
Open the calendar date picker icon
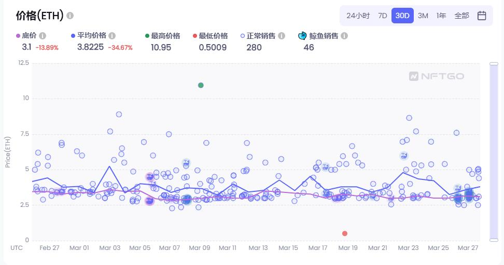tap(482, 16)
